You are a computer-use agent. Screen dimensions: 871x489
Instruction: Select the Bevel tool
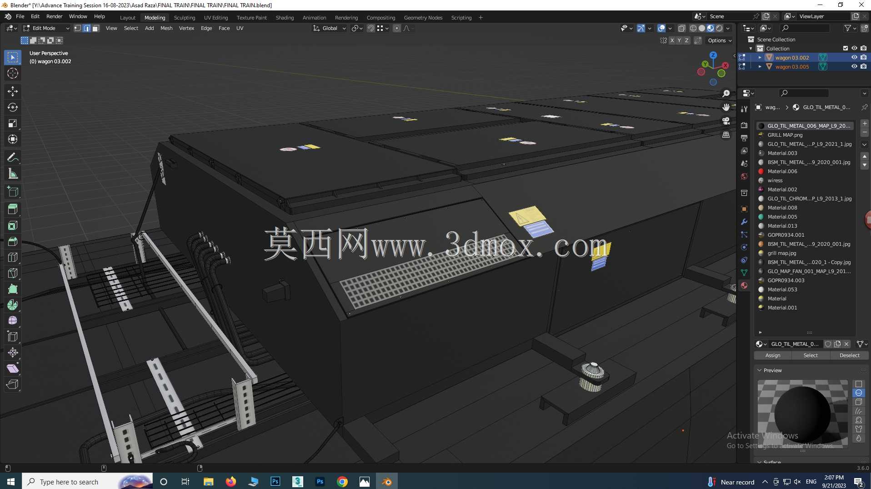click(13, 241)
